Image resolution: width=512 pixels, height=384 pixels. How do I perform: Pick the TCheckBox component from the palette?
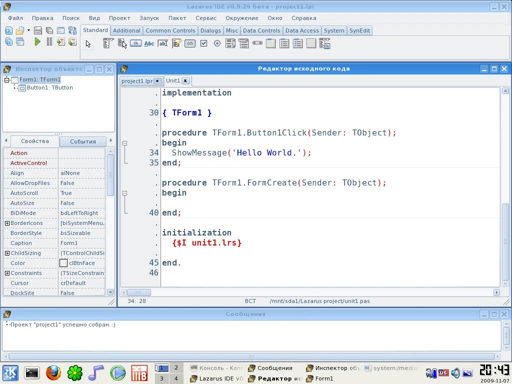pos(204,43)
